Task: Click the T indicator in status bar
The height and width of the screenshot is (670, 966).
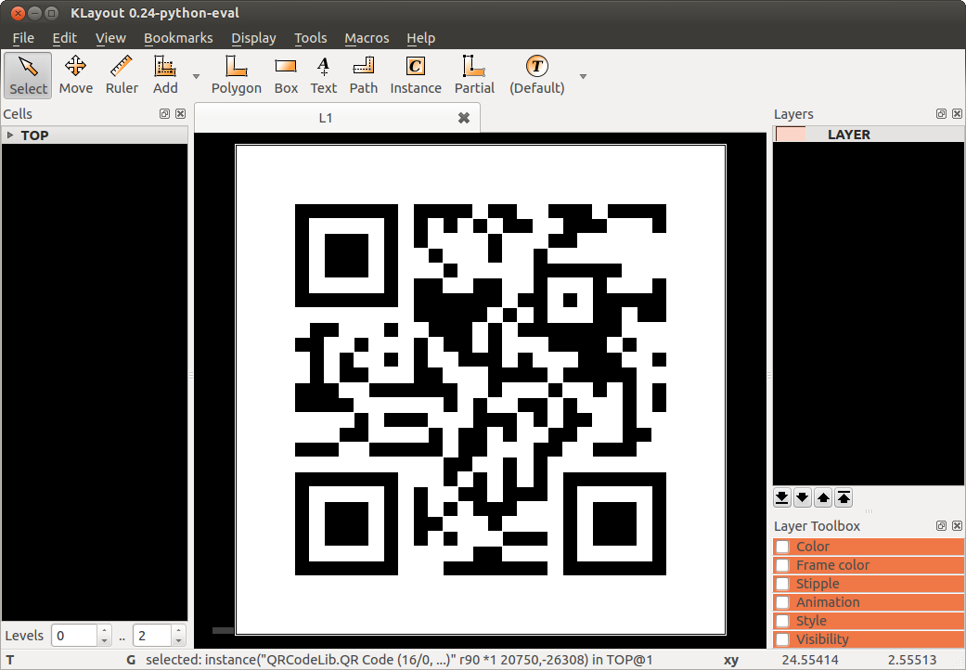Action: [10, 660]
